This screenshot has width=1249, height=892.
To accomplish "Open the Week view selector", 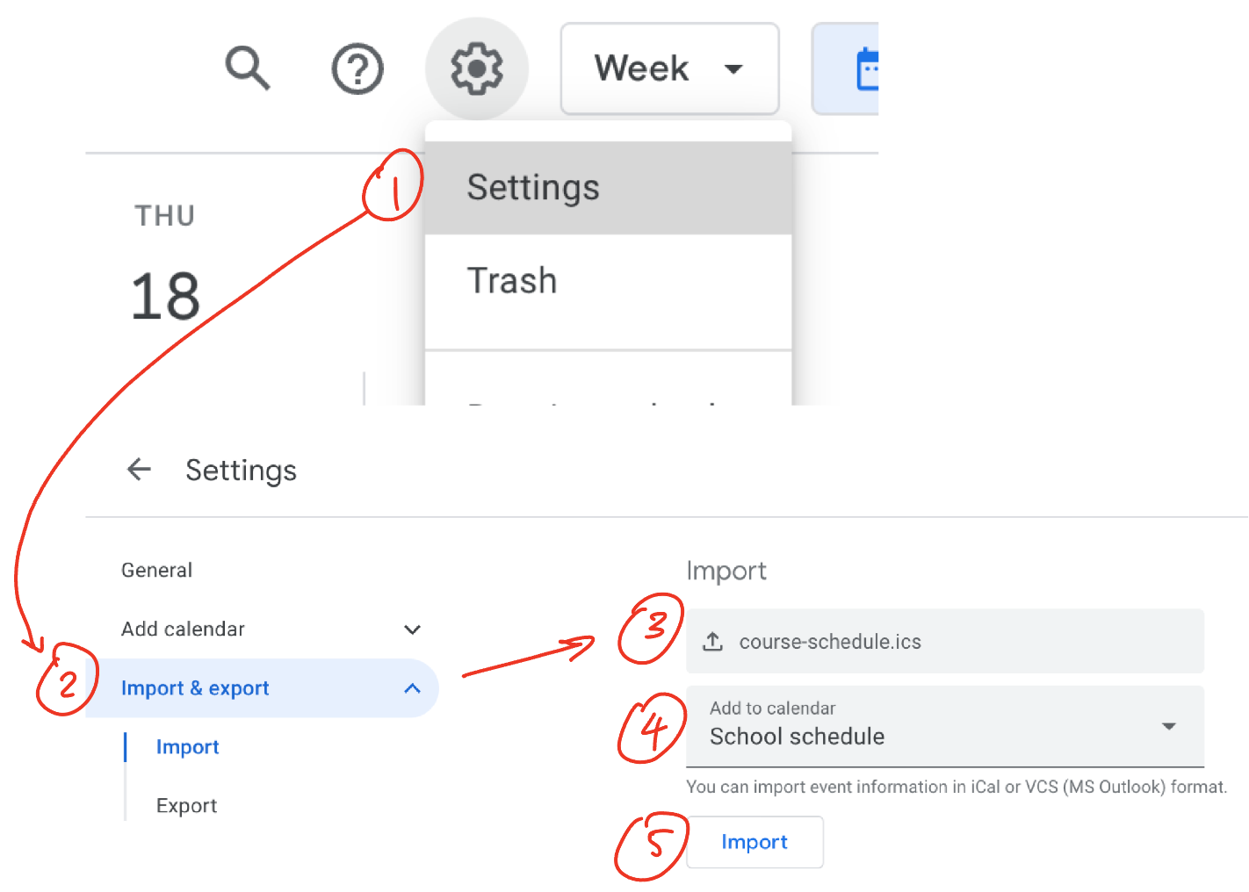I will 669,68.
